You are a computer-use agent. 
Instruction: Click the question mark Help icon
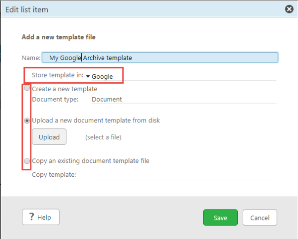click(x=31, y=217)
